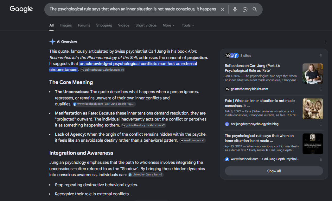Image resolution: width=332 pixels, height=201 pixels.
Task: Click 'Integration and Awareness' heading
Action: (x=81, y=153)
